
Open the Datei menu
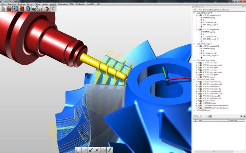click(x=3, y=4)
